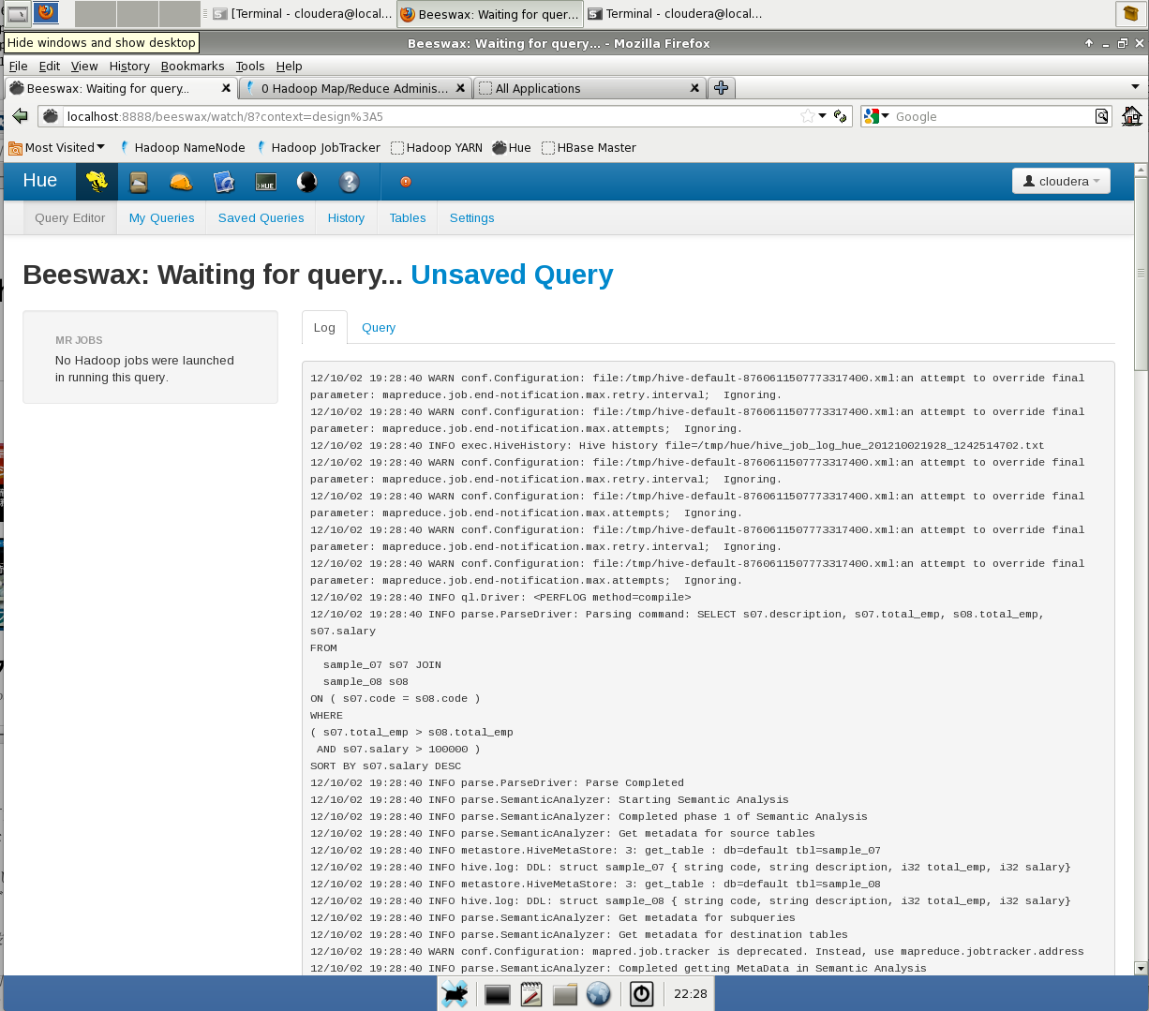The image size is (1149, 1011).
Task: Click Hide windows and show desktop button
Action: pyautogui.click(x=18, y=13)
